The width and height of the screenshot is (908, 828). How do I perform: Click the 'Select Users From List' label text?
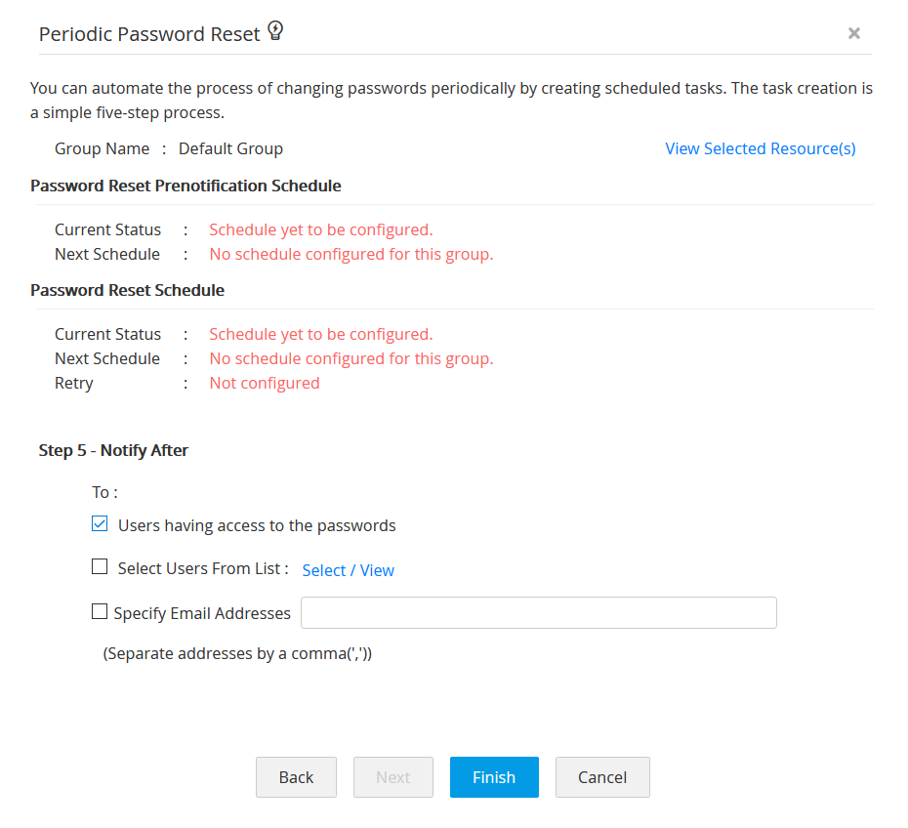pos(202,568)
